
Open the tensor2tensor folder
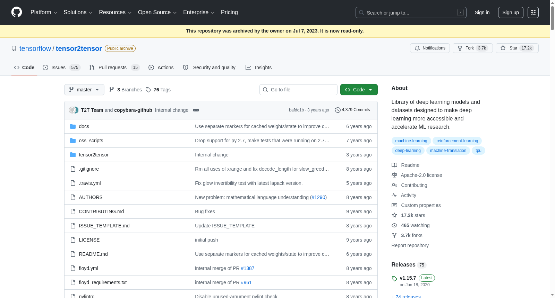tap(94, 155)
